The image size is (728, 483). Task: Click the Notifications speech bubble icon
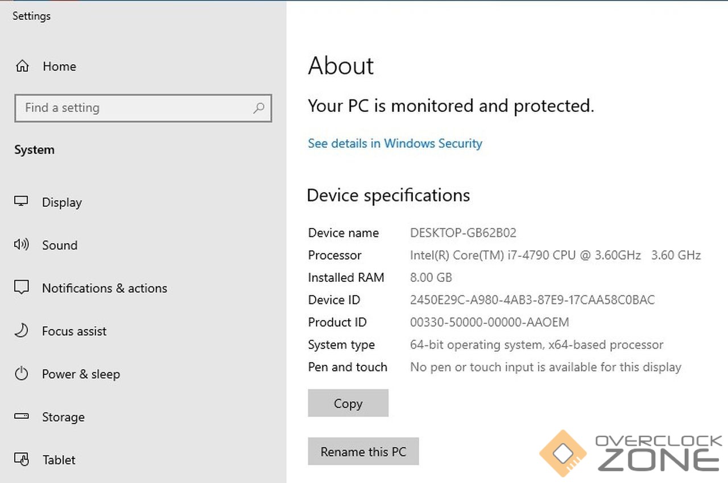point(22,288)
